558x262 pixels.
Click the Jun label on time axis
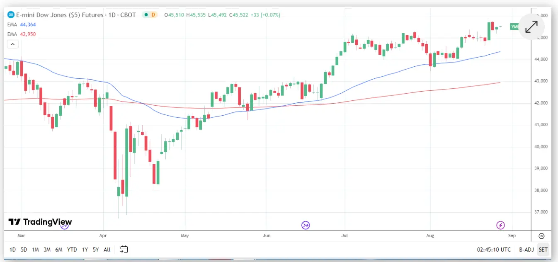pyautogui.click(x=267, y=235)
